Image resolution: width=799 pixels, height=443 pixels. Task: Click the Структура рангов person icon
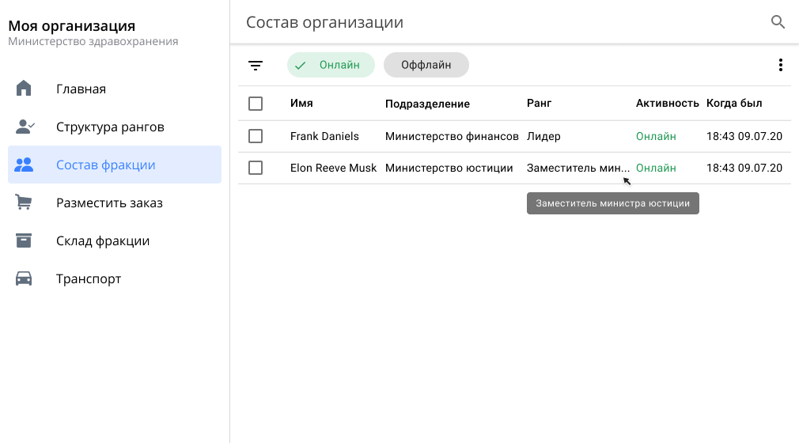pos(25,127)
